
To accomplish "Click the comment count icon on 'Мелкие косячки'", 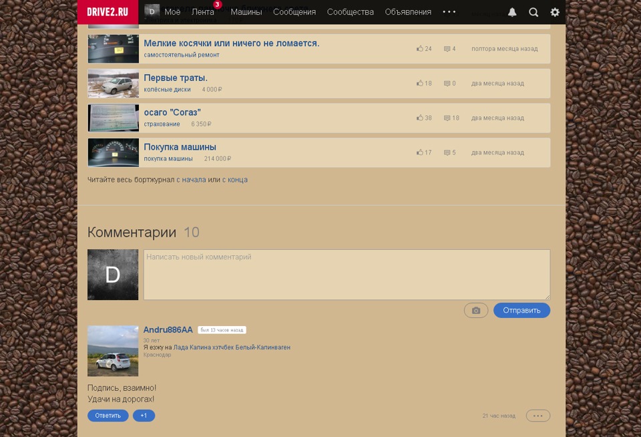I will (x=447, y=48).
